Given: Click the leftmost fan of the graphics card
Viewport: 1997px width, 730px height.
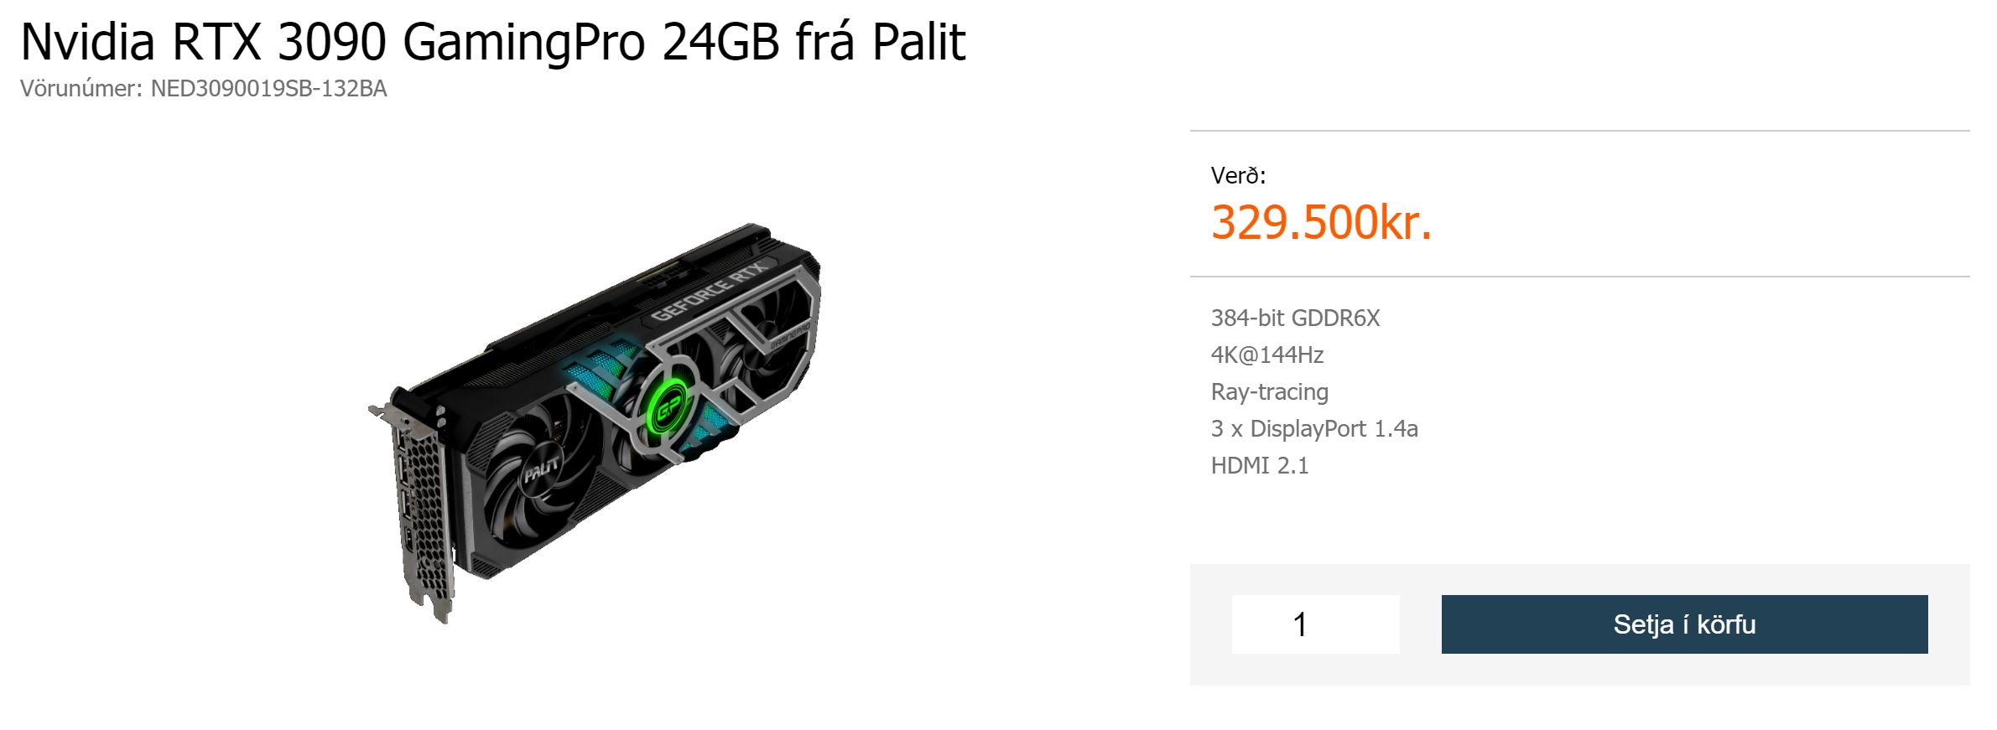Looking at the screenshot, I should point(537,469).
